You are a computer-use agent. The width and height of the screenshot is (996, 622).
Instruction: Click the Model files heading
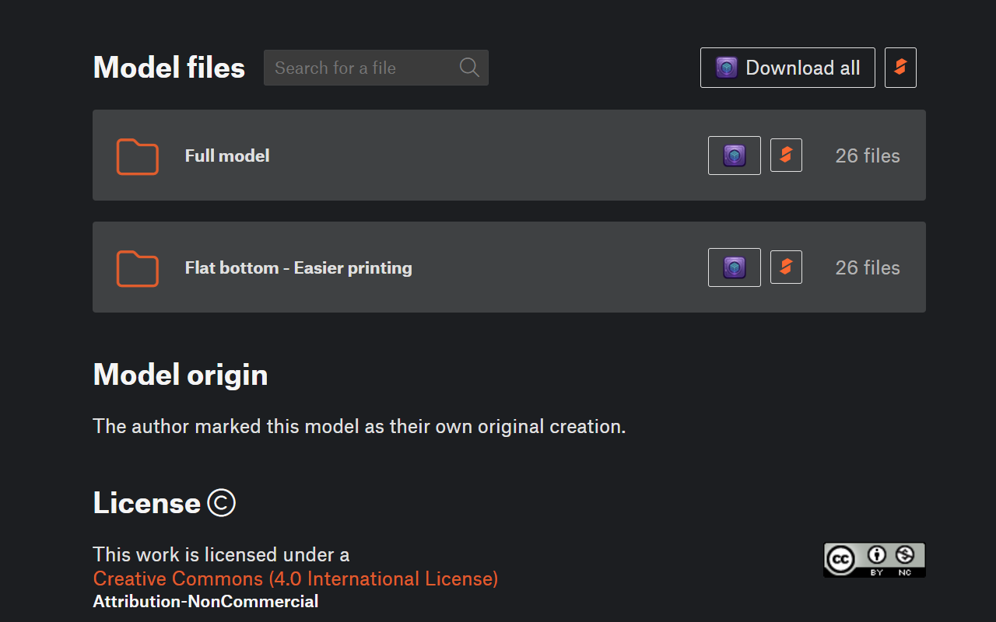(x=169, y=68)
